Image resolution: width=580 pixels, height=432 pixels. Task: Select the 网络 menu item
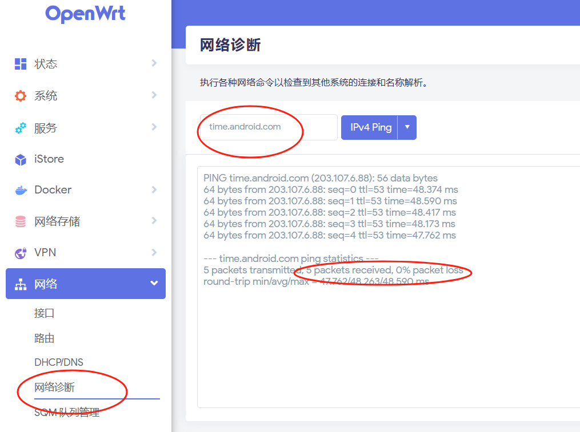tap(86, 284)
